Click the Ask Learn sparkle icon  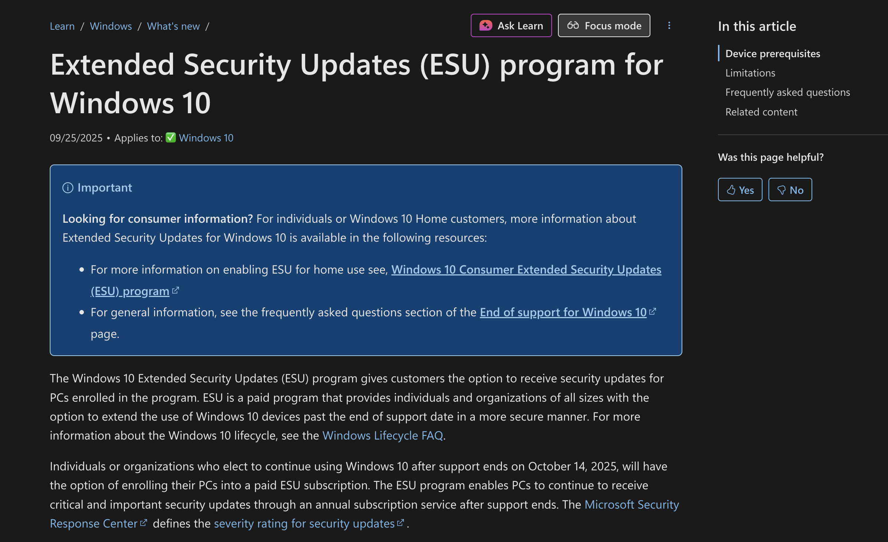486,26
